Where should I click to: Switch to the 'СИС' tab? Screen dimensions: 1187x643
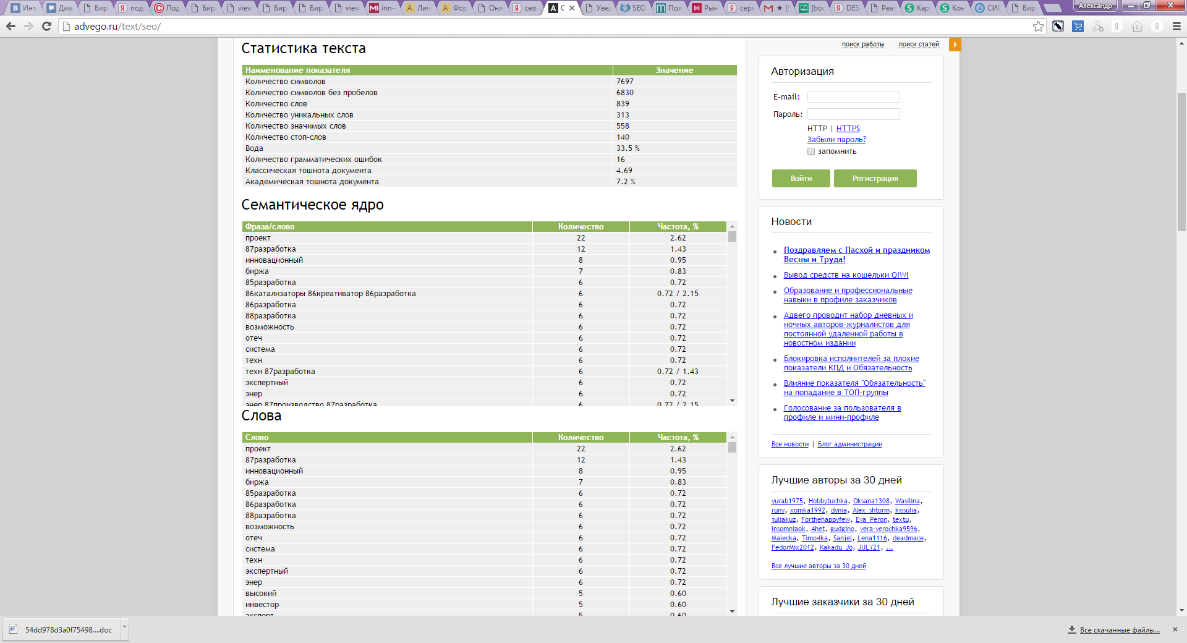[988, 8]
